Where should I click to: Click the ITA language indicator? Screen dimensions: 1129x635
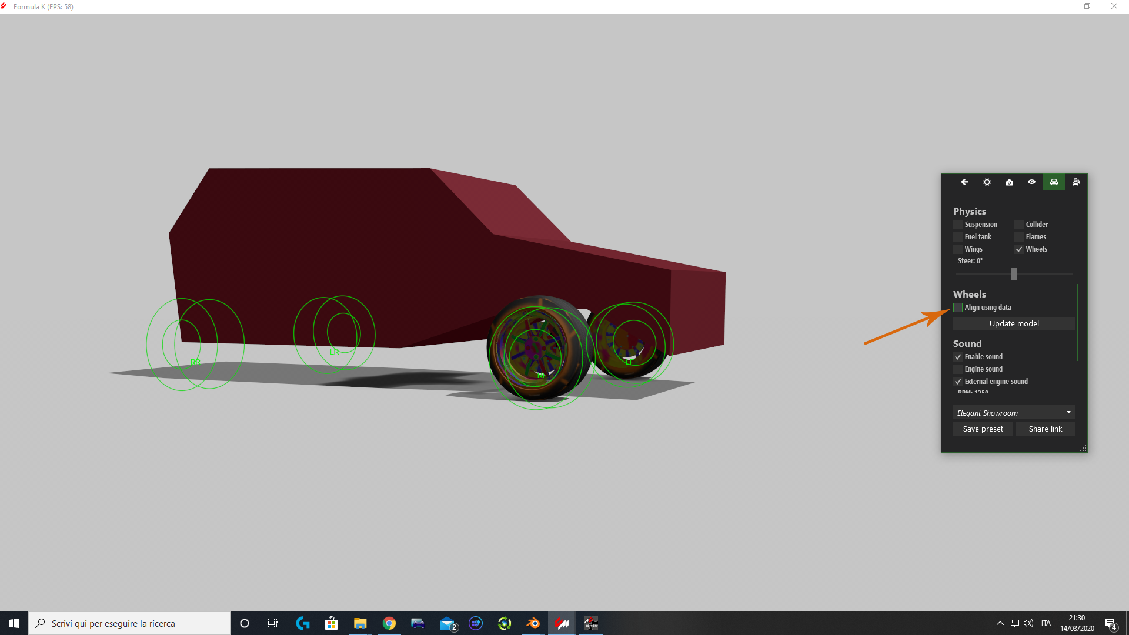[1046, 623]
